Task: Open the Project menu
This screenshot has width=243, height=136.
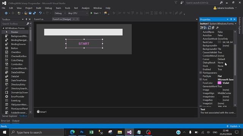Action: [29, 8]
